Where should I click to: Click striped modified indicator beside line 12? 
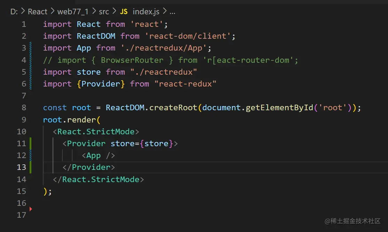click(31, 155)
